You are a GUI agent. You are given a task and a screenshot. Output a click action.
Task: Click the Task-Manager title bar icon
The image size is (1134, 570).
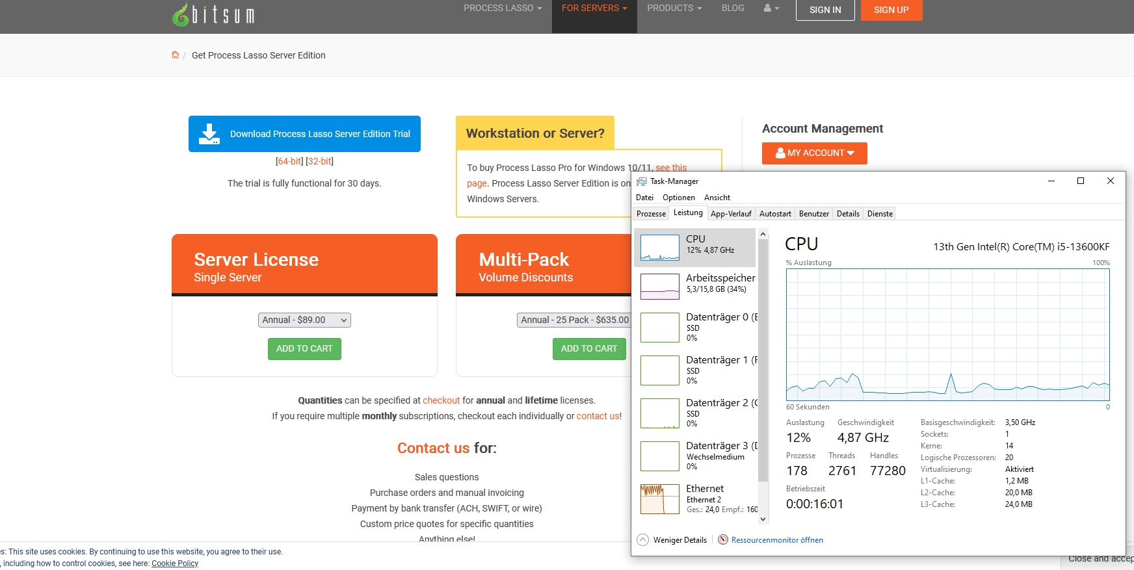pos(642,181)
